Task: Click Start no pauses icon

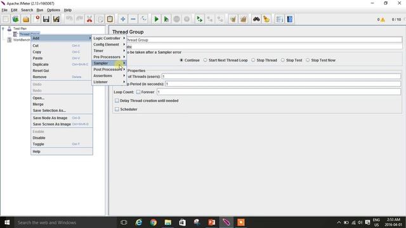Action: pos(166,19)
